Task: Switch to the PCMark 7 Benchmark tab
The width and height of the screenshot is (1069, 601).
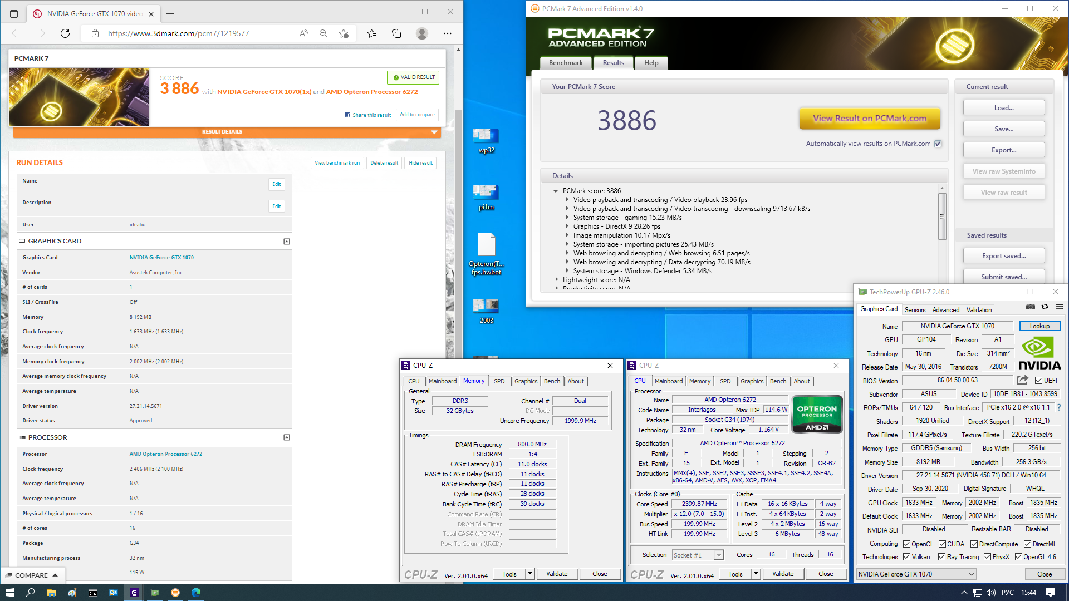Action: pos(566,63)
